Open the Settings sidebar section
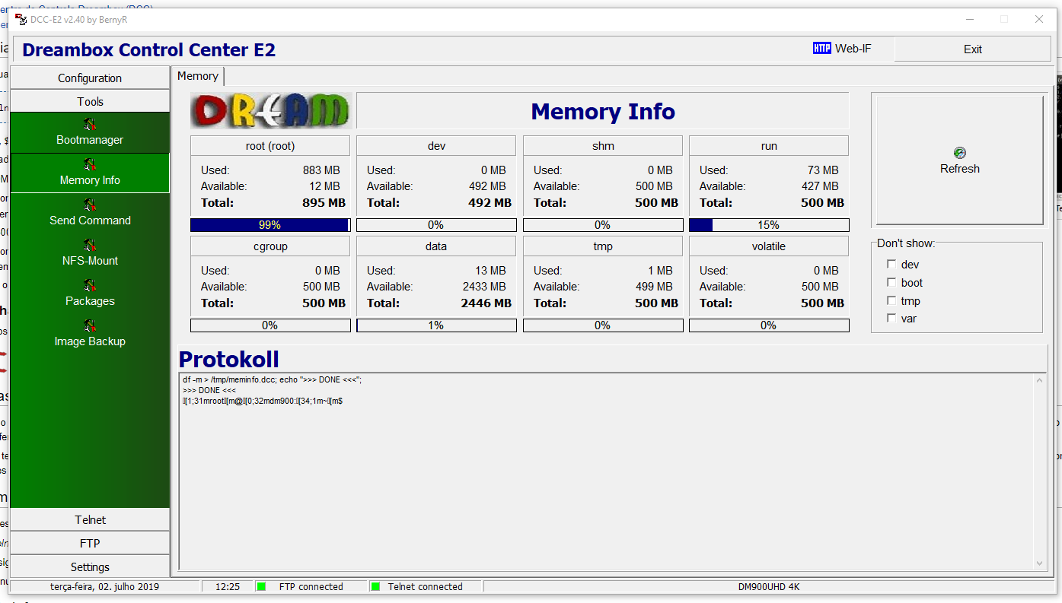This screenshot has height=603, width=1062. [x=90, y=567]
